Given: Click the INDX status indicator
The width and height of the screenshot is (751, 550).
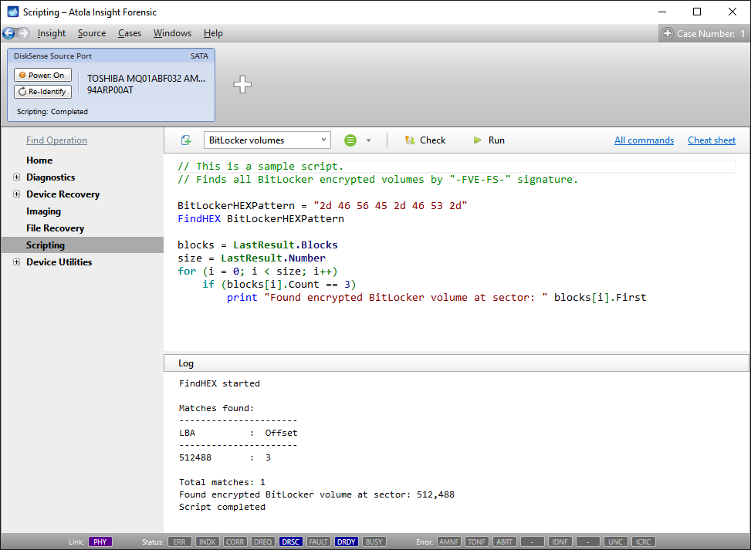Looking at the screenshot, I should pos(208,542).
